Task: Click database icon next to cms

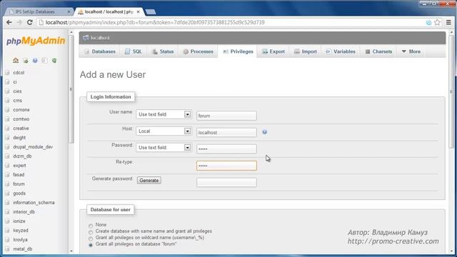Action: coord(8,101)
